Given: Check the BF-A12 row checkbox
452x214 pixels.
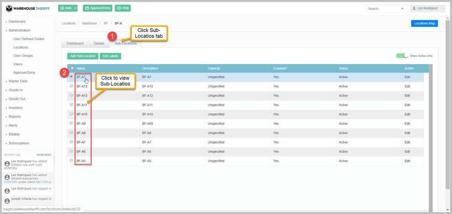Looking at the screenshot, I should pyautogui.click(x=71, y=95).
